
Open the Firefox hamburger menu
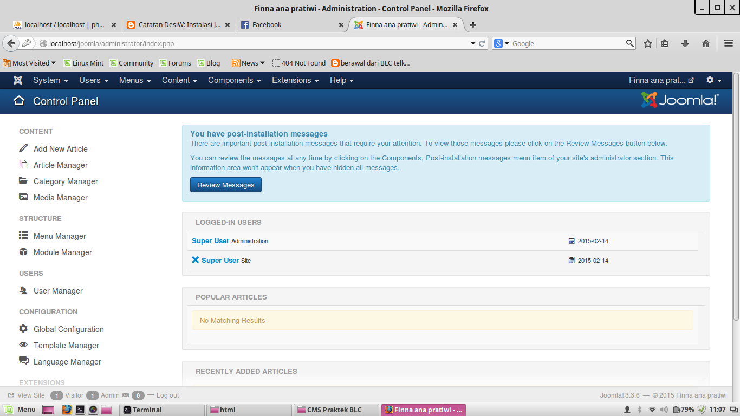click(x=729, y=43)
